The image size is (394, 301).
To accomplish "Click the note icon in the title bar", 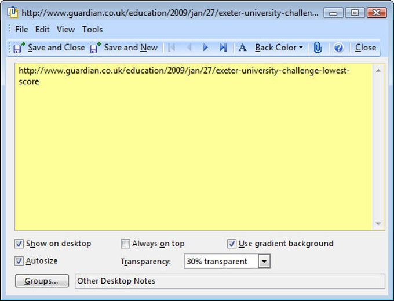I will point(13,13).
